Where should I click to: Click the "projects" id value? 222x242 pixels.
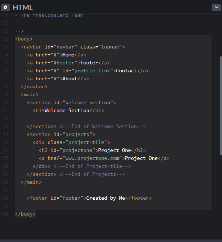(77, 135)
